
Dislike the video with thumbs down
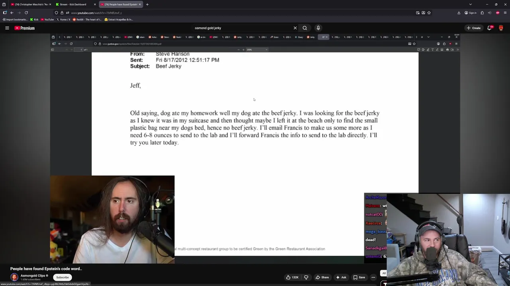[x=306, y=277]
